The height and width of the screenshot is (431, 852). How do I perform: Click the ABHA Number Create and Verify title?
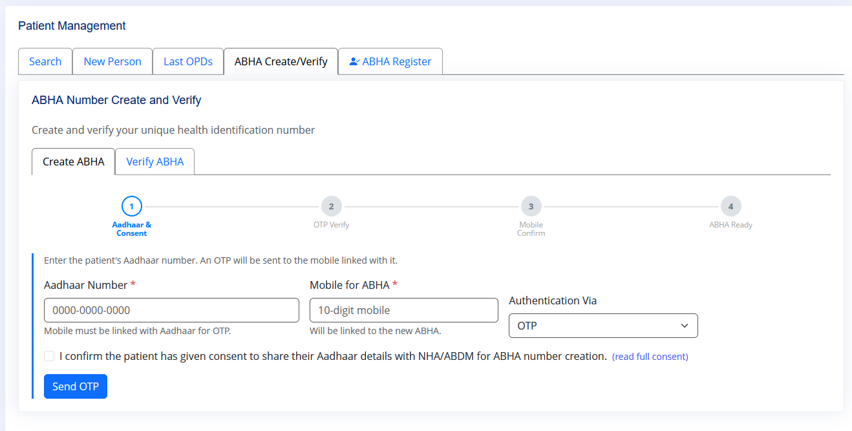(116, 100)
